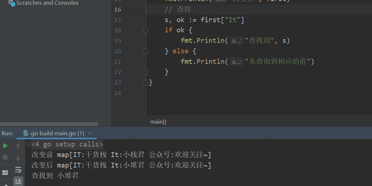Click the 改变前 map output line
The height and width of the screenshot is (186, 372).
coord(121,155)
